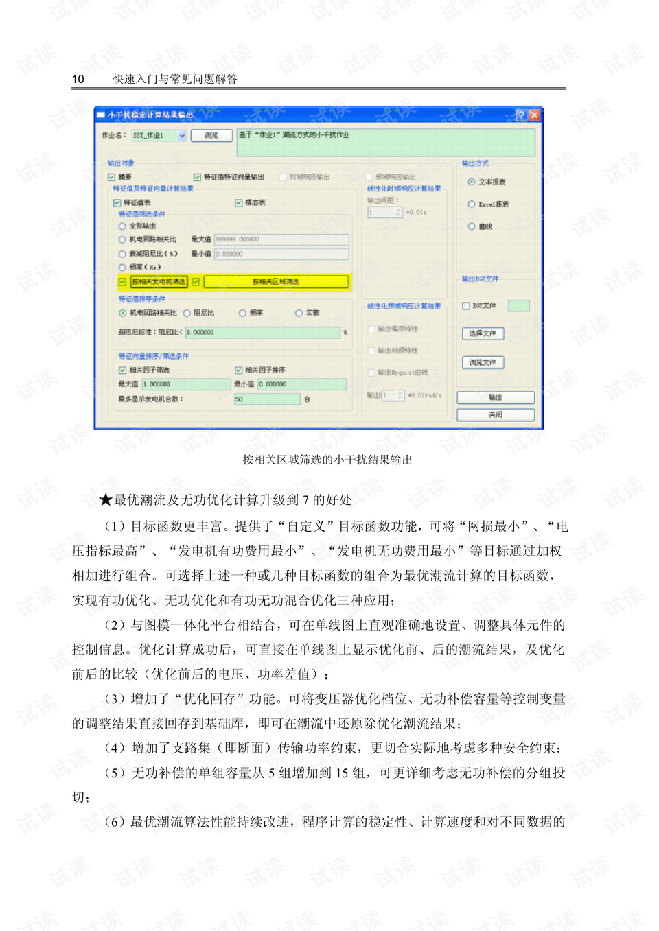Click the 浏览 button next to 作业名
Image resolution: width=659 pixels, height=931 pixels.
click(x=211, y=136)
